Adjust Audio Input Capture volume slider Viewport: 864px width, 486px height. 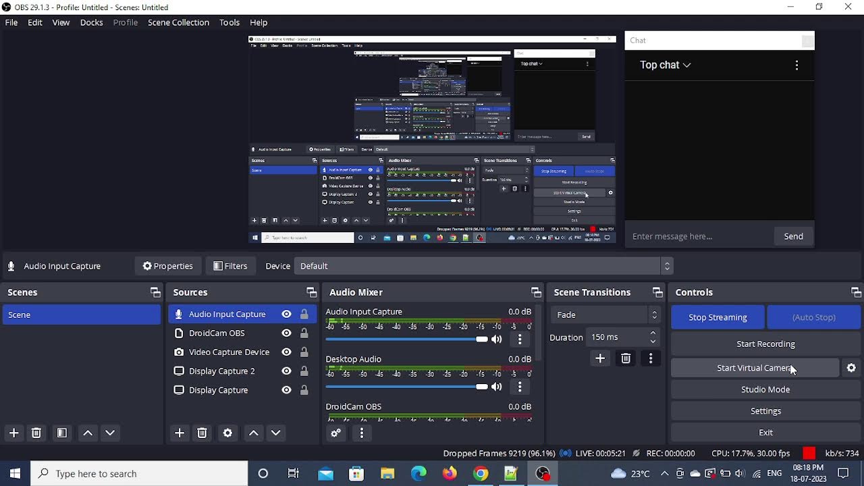[x=406, y=340]
